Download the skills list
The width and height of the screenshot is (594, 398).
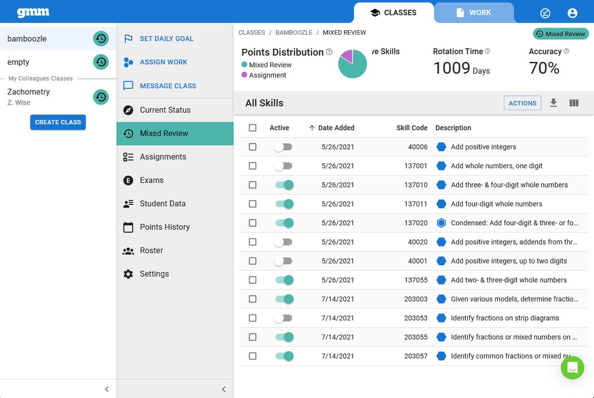[x=553, y=103]
